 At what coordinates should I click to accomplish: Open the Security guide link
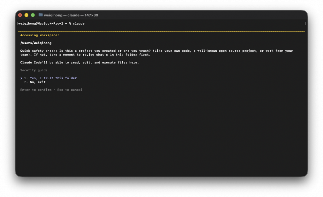click(34, 70)
